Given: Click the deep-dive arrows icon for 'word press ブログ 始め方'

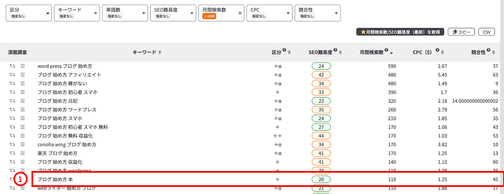Looking at the screenshot, I should (x=13, y=66).
